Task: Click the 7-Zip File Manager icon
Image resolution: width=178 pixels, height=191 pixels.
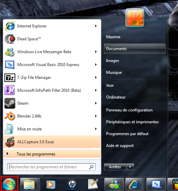Action: pos(10,78)
